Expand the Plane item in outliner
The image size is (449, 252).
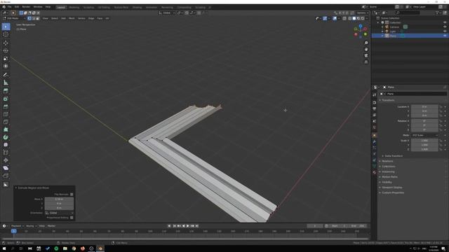coord(382,36)
